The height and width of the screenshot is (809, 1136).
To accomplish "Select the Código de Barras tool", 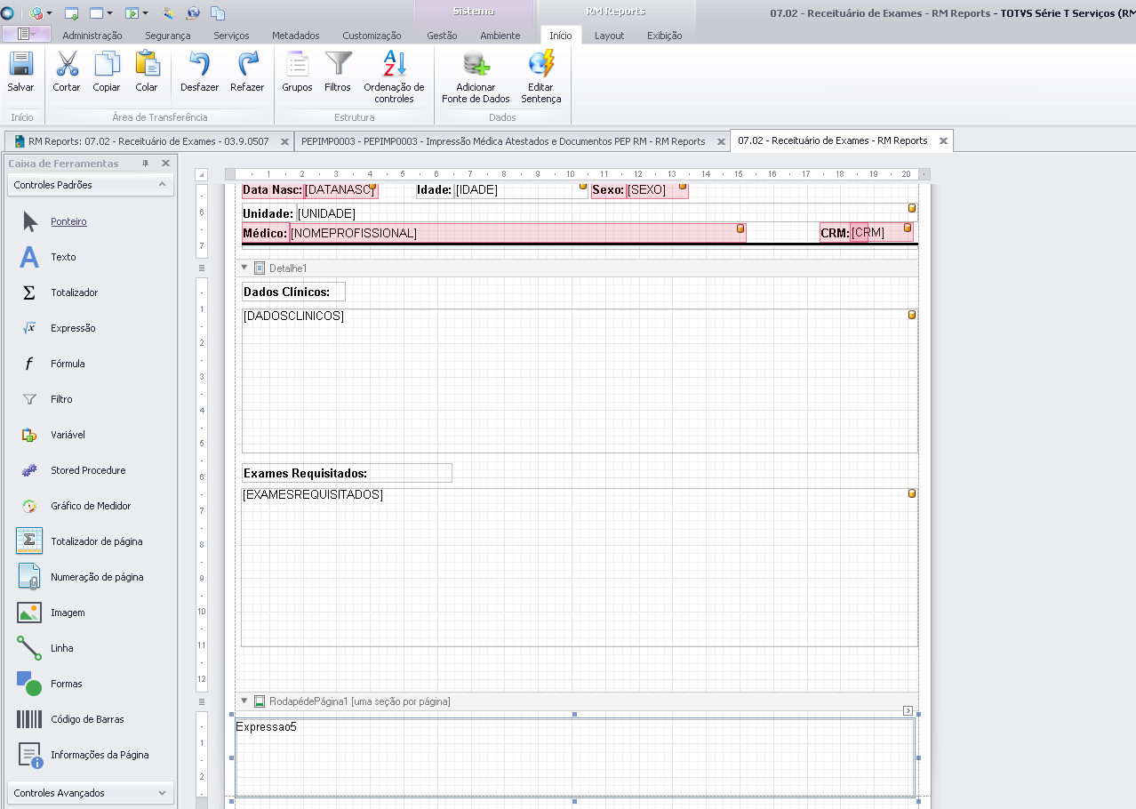I will pyautogui.click(x=89, y=719).
